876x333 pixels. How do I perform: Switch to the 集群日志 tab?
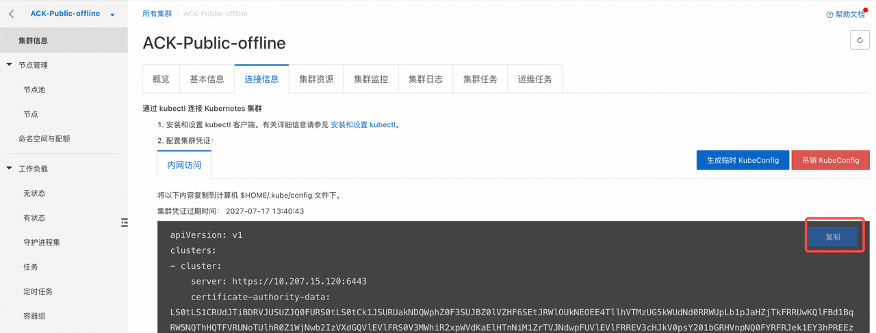click(x=426, y=79)
